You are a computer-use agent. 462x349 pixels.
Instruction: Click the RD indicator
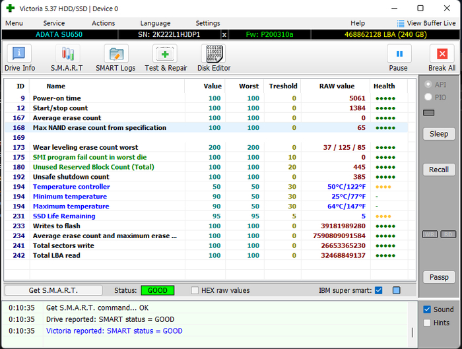[448, 234]
